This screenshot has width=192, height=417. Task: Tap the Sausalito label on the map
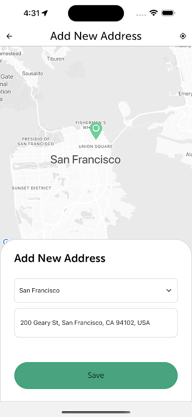[32, 73]
